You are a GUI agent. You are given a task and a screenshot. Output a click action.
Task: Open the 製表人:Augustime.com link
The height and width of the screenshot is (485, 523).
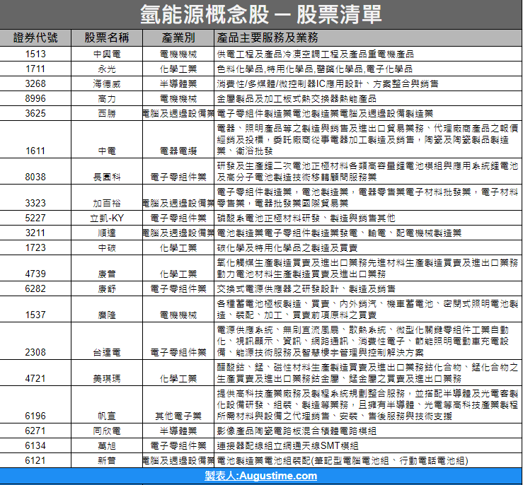pyautogui.click(x=261, y=476)
